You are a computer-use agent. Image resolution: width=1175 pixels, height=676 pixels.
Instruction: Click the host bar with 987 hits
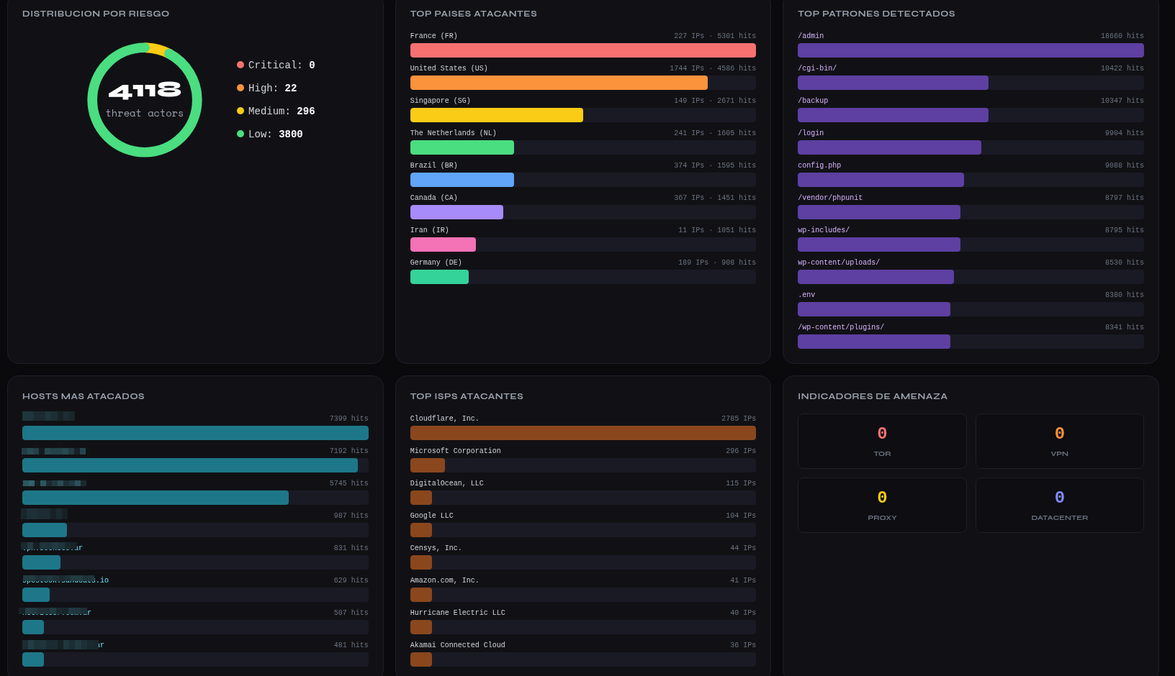[45, 530]
